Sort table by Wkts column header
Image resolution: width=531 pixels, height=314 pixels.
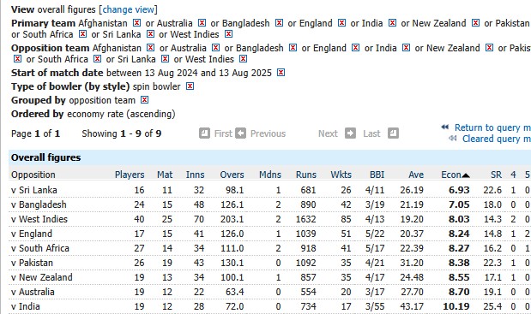(x=341, y=175)
